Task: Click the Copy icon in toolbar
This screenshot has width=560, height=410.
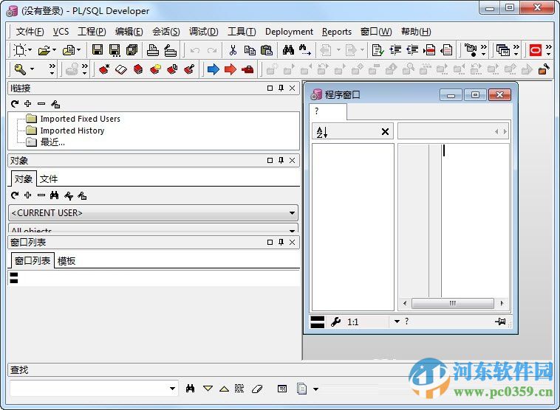Action: [x=250, y=50]
